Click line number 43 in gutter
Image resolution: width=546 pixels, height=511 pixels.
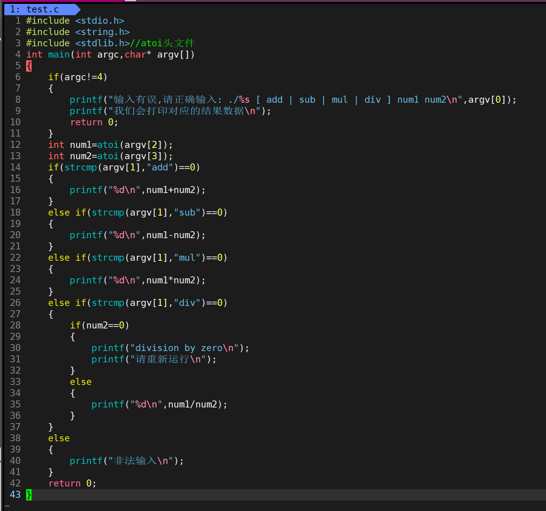15,495
